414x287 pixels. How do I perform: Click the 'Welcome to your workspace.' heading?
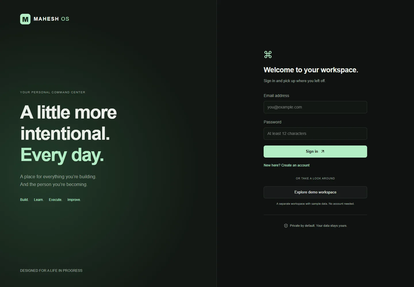point(311,70)
